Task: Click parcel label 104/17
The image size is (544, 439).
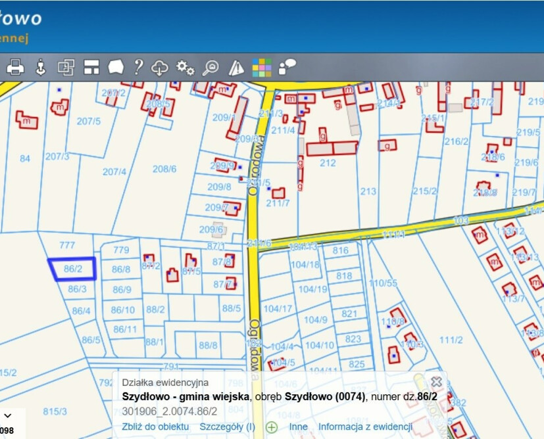Action: (x=278, y=308)
